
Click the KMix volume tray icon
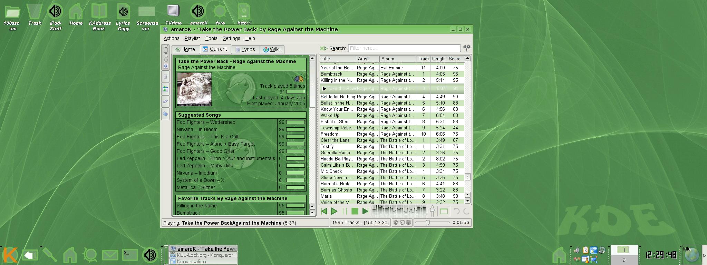click(x=577, y=251)
